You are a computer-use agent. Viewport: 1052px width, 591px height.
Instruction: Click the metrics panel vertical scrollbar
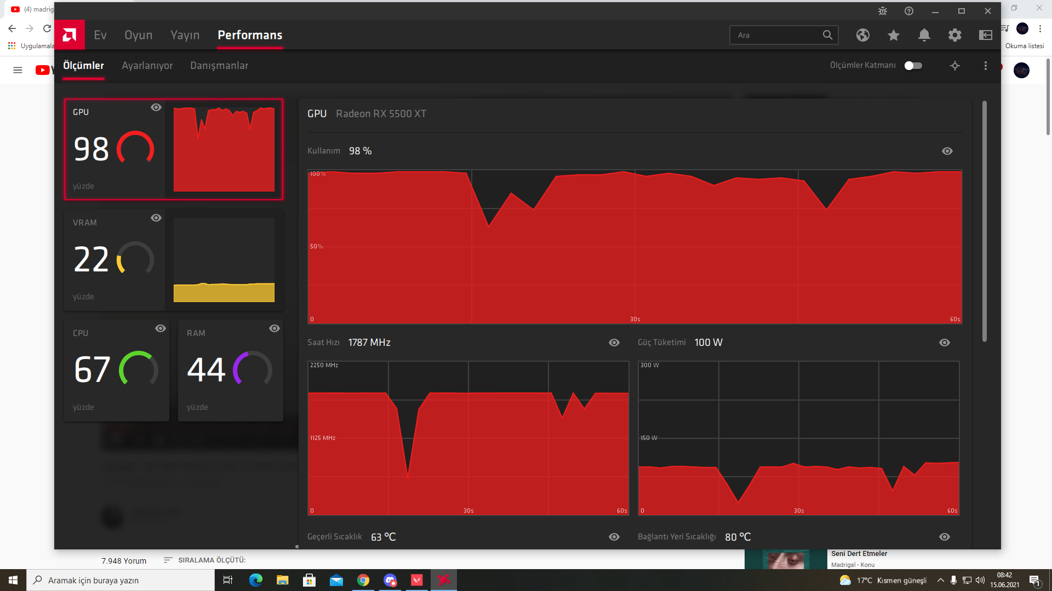[985, 221]
